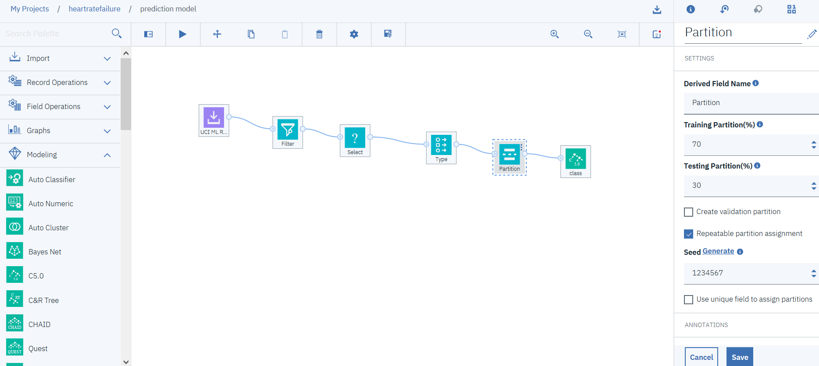Click the Save button
The height and width of the screenshot is (366, 819).
(x=740, y=357)
